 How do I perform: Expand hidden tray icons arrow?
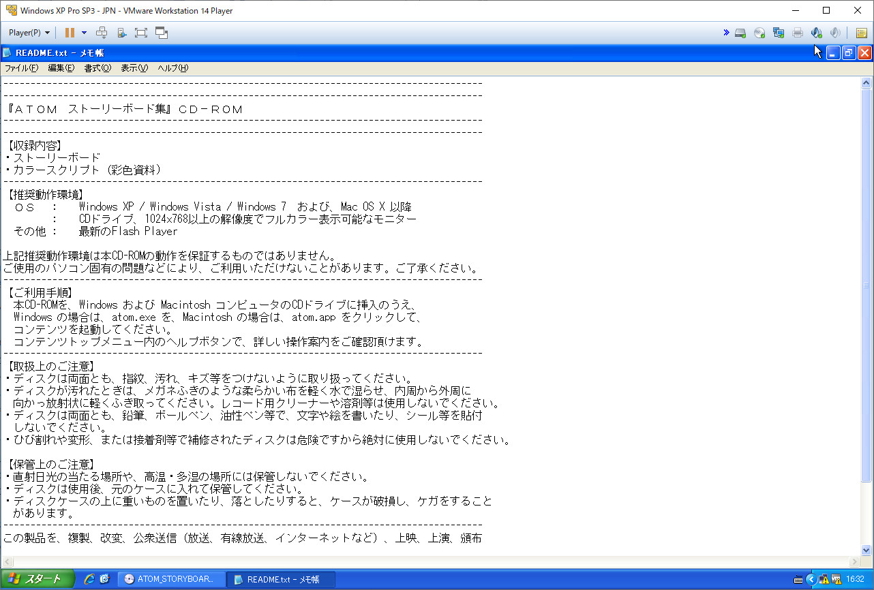811,579
